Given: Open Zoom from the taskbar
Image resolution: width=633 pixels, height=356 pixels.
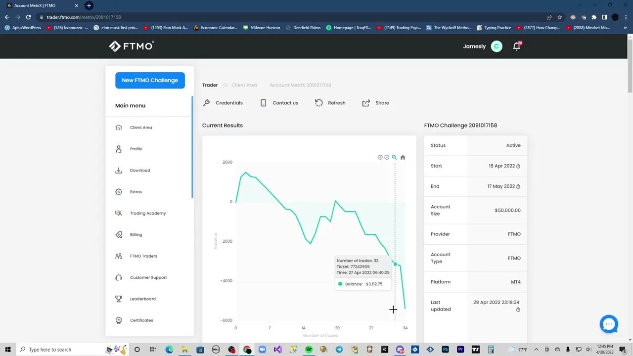Looking at the screenshot, I should pyautogui.click(x=262, y=350).
